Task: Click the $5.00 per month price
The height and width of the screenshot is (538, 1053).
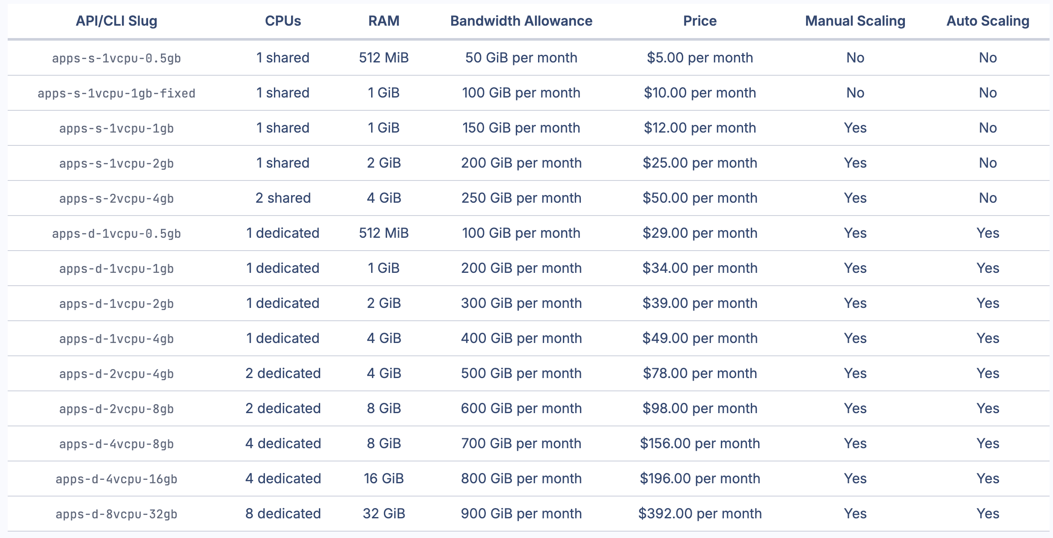Action: pos(699,58)
